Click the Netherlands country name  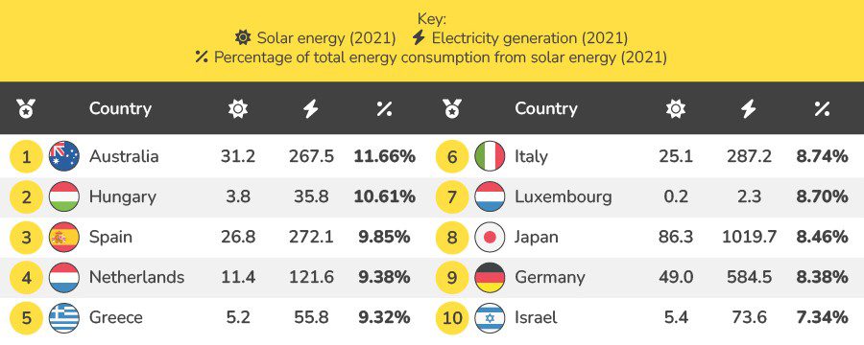click(136, 277)
